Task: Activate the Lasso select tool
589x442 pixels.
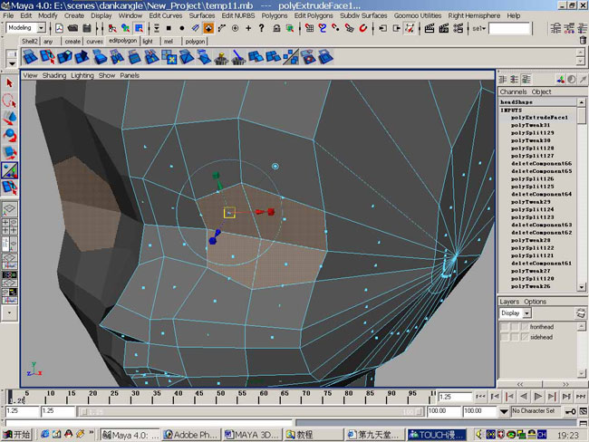Action: click(9, 101)
